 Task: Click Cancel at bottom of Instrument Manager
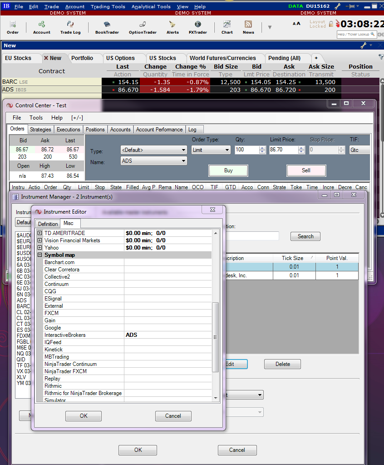click(x=237, y=450)
